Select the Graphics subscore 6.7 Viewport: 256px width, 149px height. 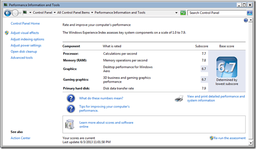(204, 69)
